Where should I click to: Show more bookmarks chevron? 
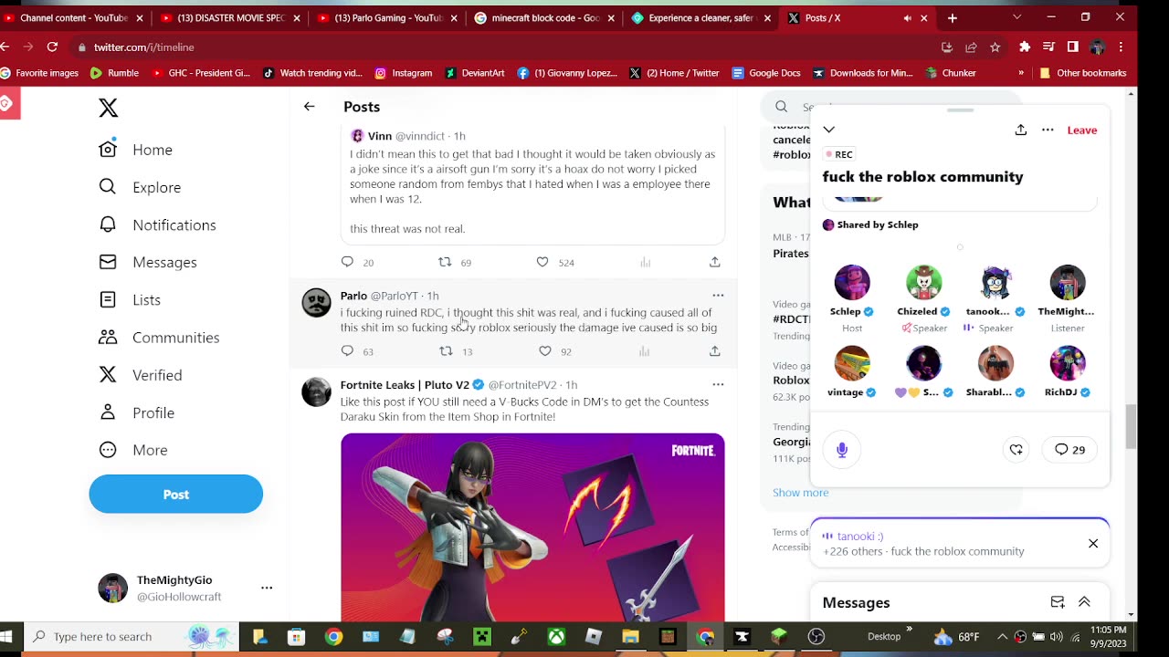(1021, 73)
